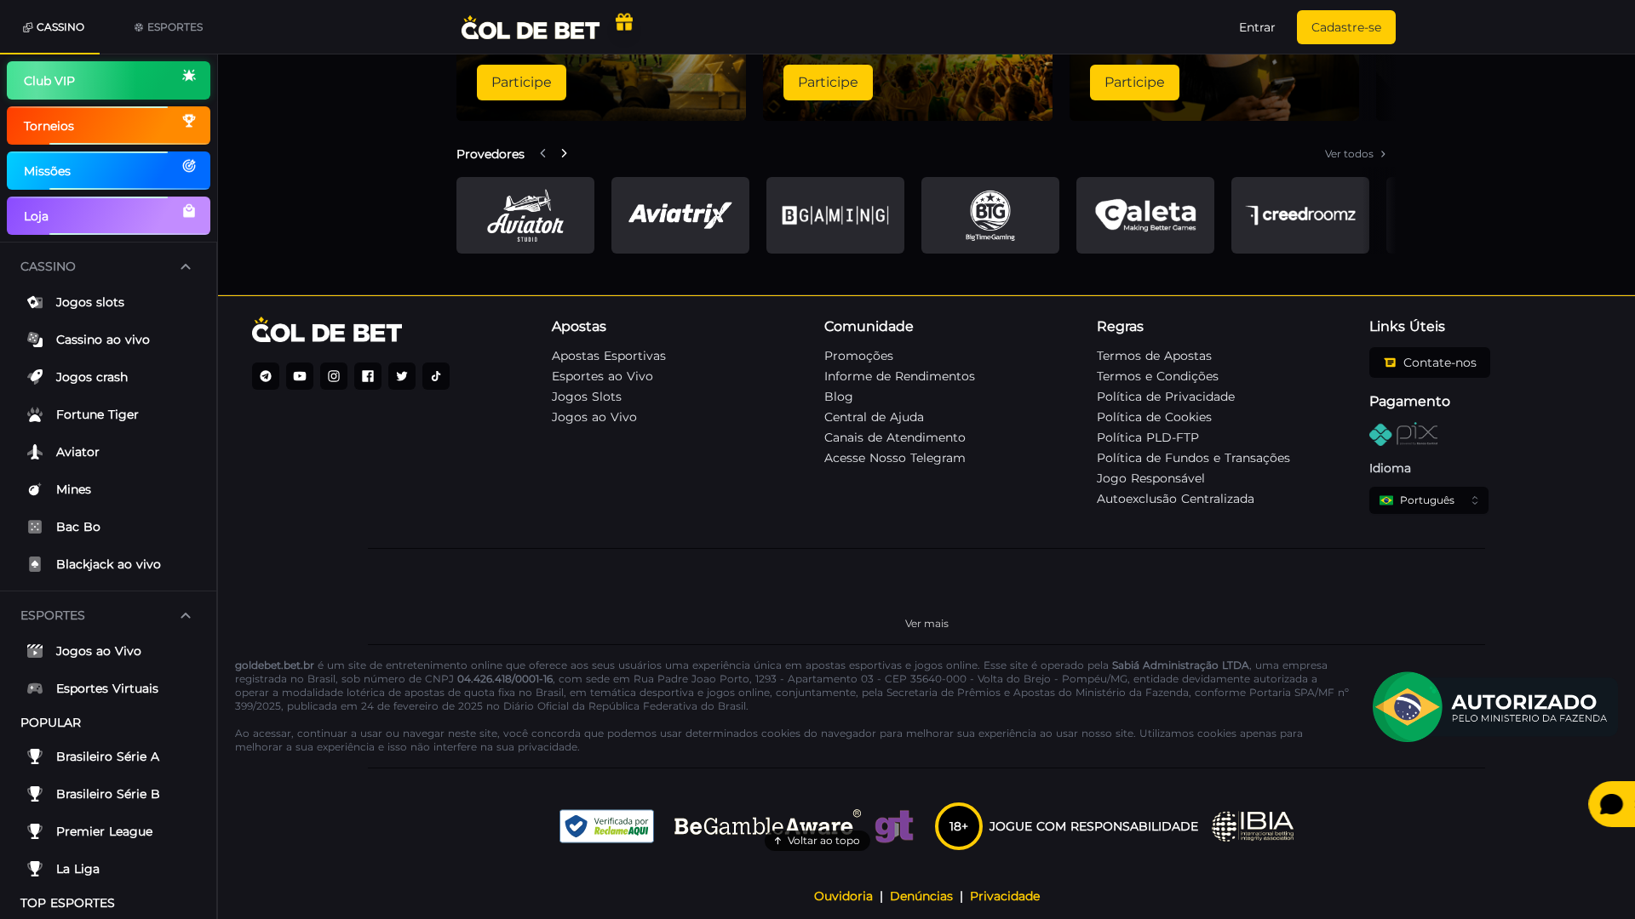
Task: Open the Central de Ajuda link
Action: (874, 417)
